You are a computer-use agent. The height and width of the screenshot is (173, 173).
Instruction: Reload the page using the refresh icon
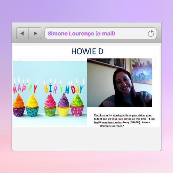[151, 33]
